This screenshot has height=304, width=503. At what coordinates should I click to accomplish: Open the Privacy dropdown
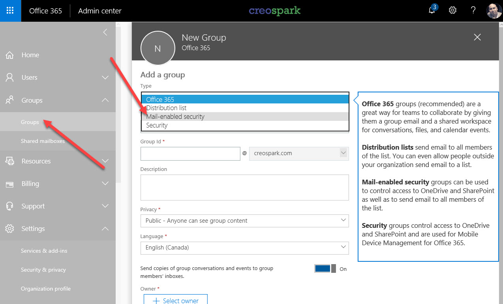tap(244, 221)
